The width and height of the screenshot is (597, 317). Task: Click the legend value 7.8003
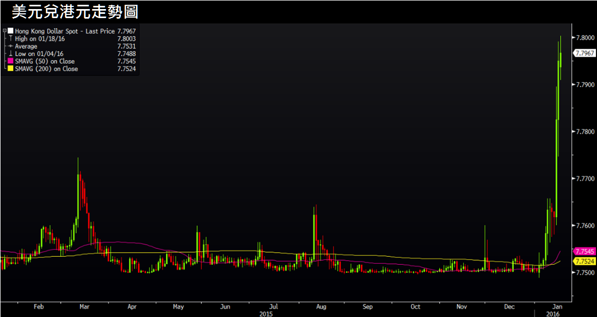[x=127, y=38]
